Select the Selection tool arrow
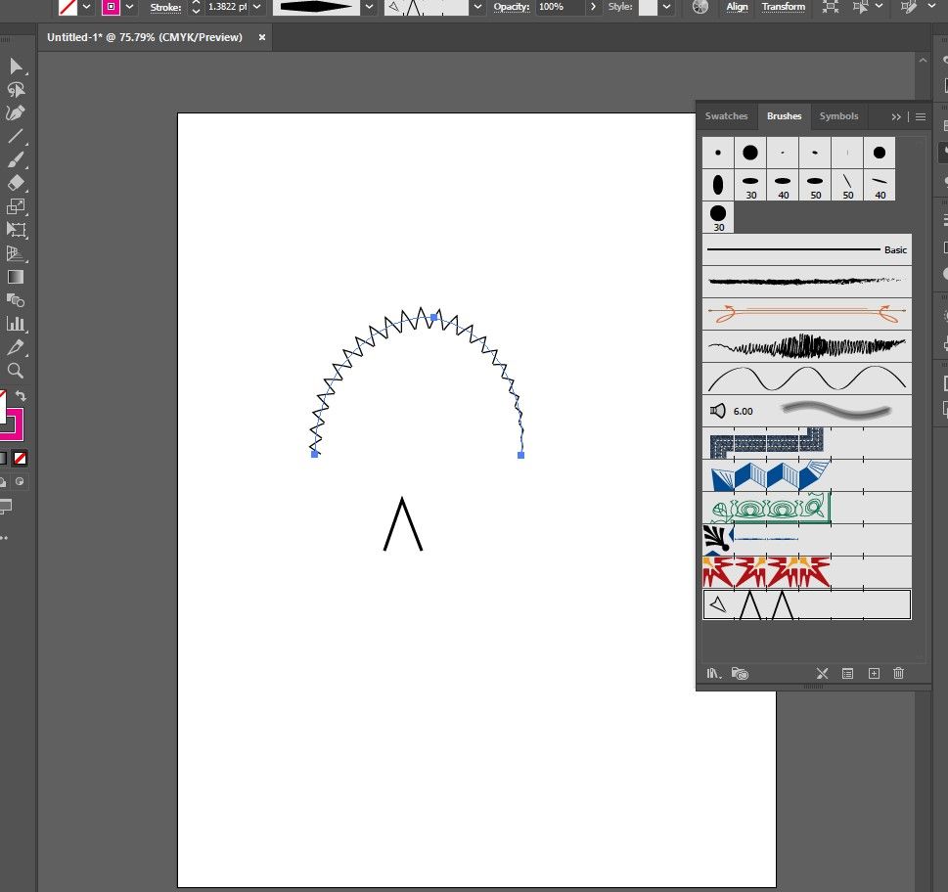948x892 pixels. [x=14, y=67]
